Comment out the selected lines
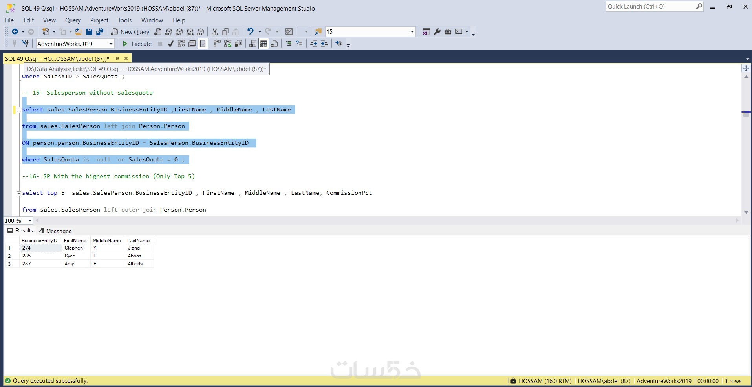Screen dimensions: 752x387 click(x=289, y=44)
